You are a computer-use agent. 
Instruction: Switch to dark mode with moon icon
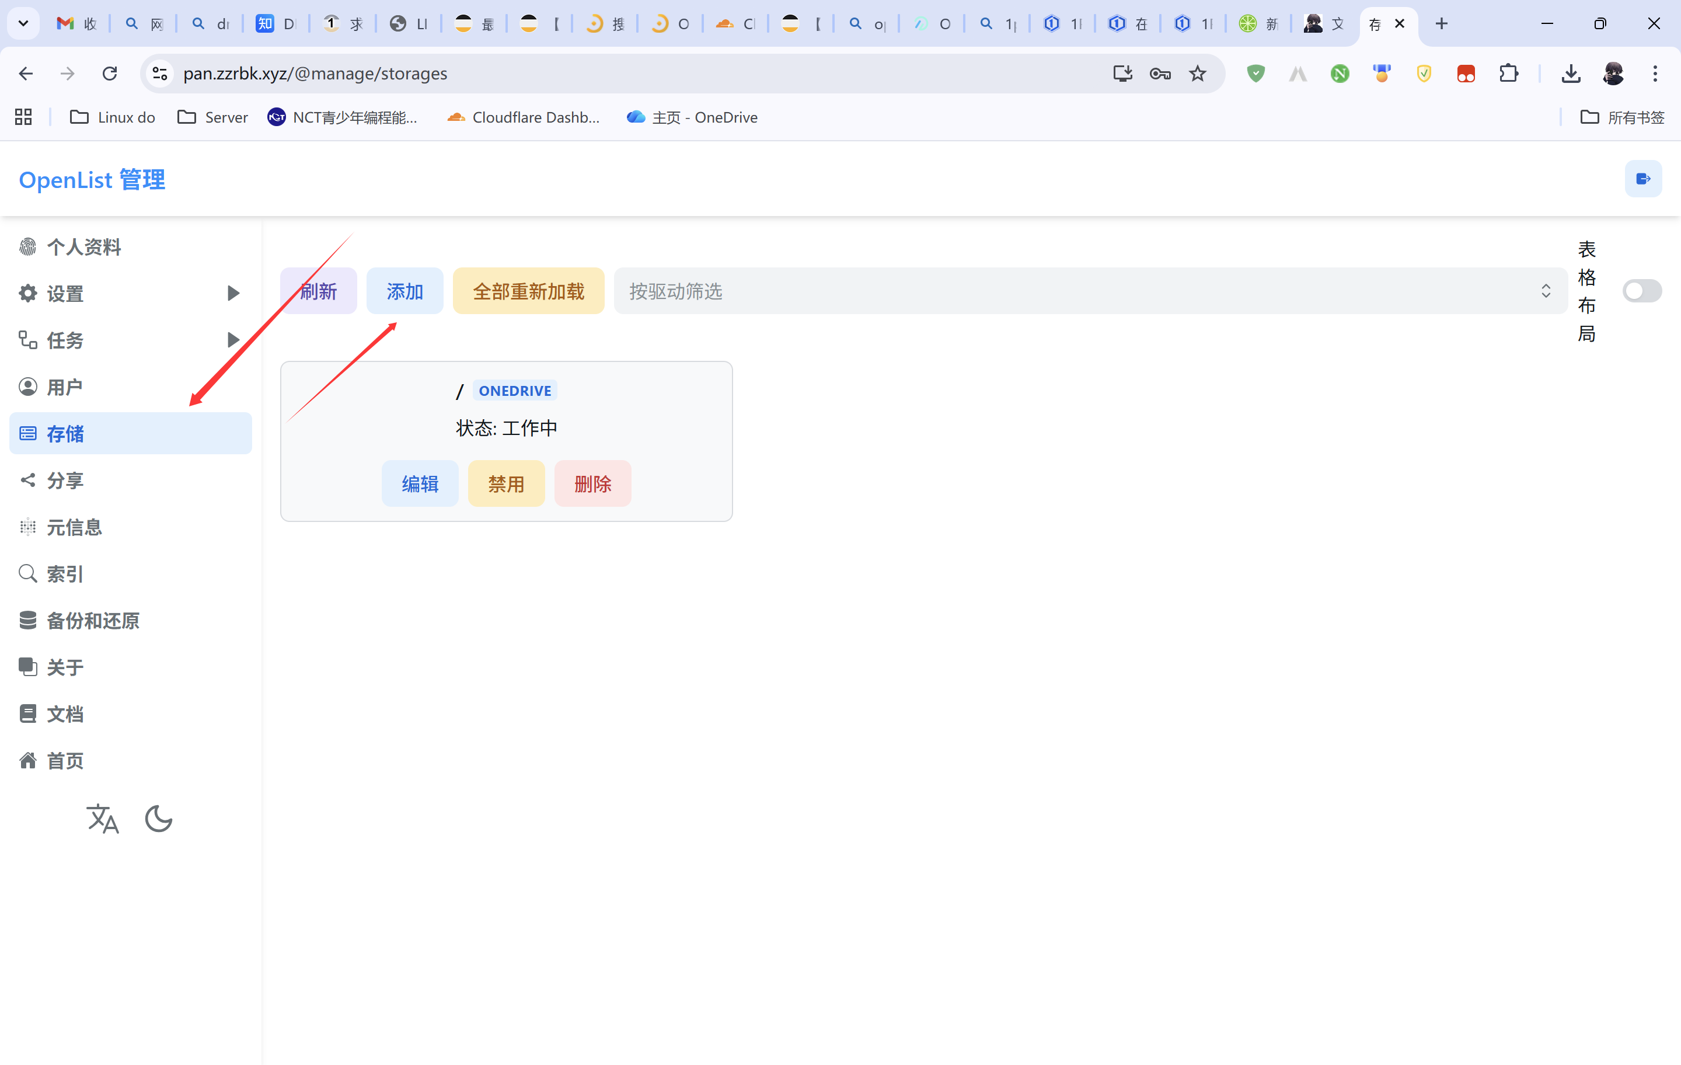click(x=158, y=819)
